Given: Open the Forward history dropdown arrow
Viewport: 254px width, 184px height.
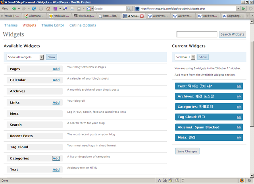Looking at the screenshot, I should (x=29, y=9).
